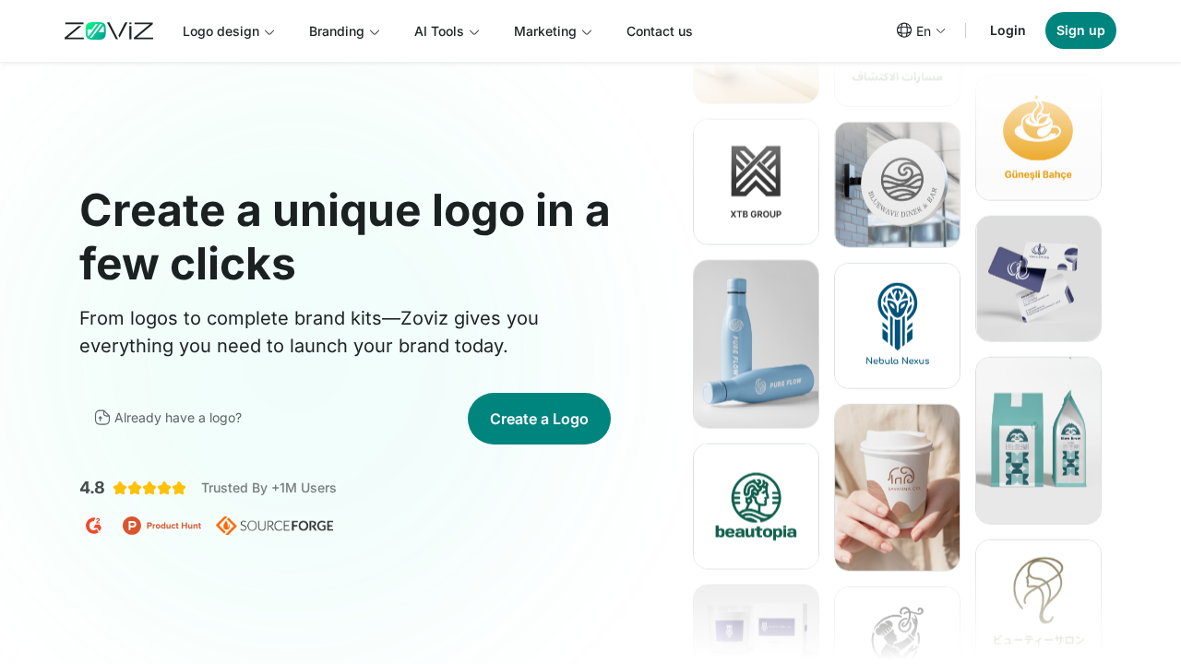Select the Güneşli Bahçe logo card

coord(1038,138)
